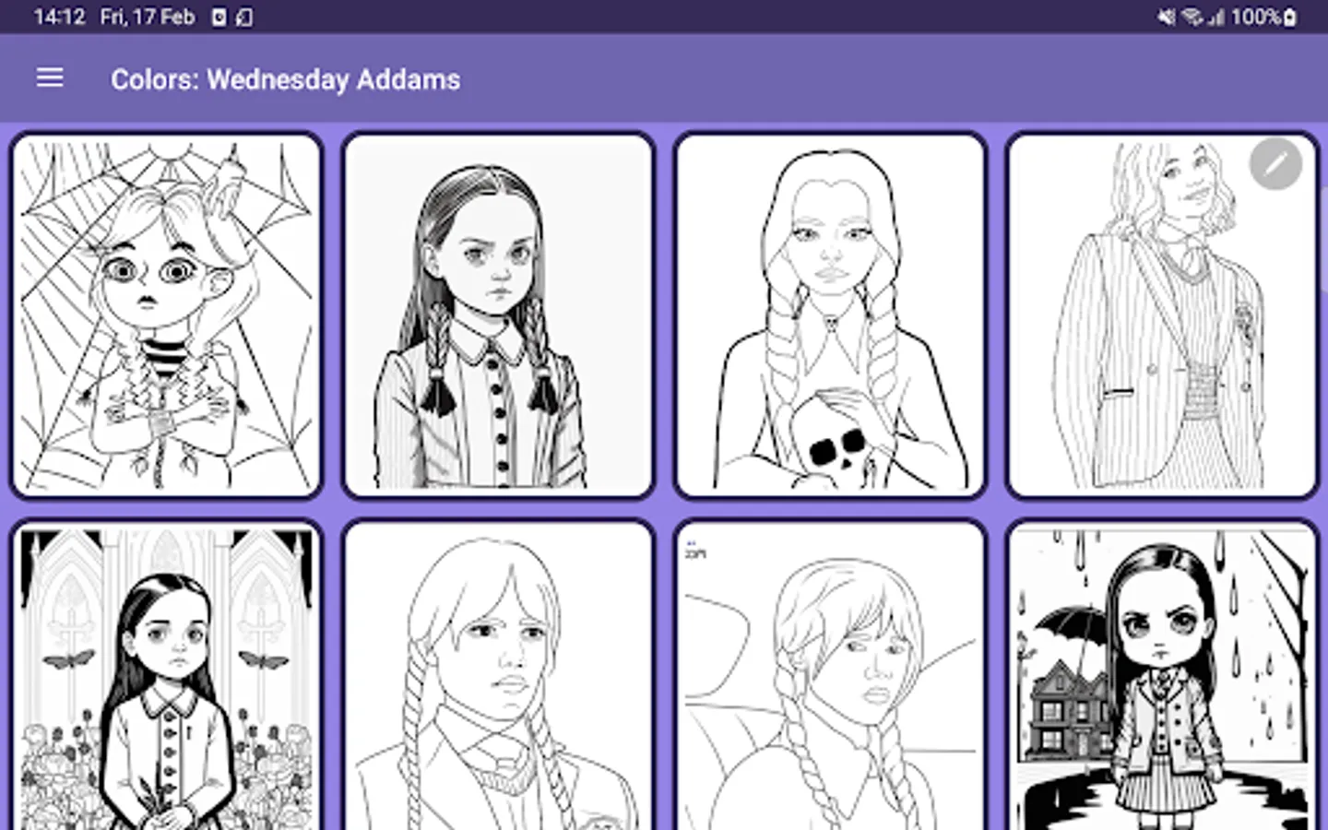The height and width of the screenshot is (830, 1328).
Task: Open the chibi girl in rain with umbrella
Action: coord(1162,675)
